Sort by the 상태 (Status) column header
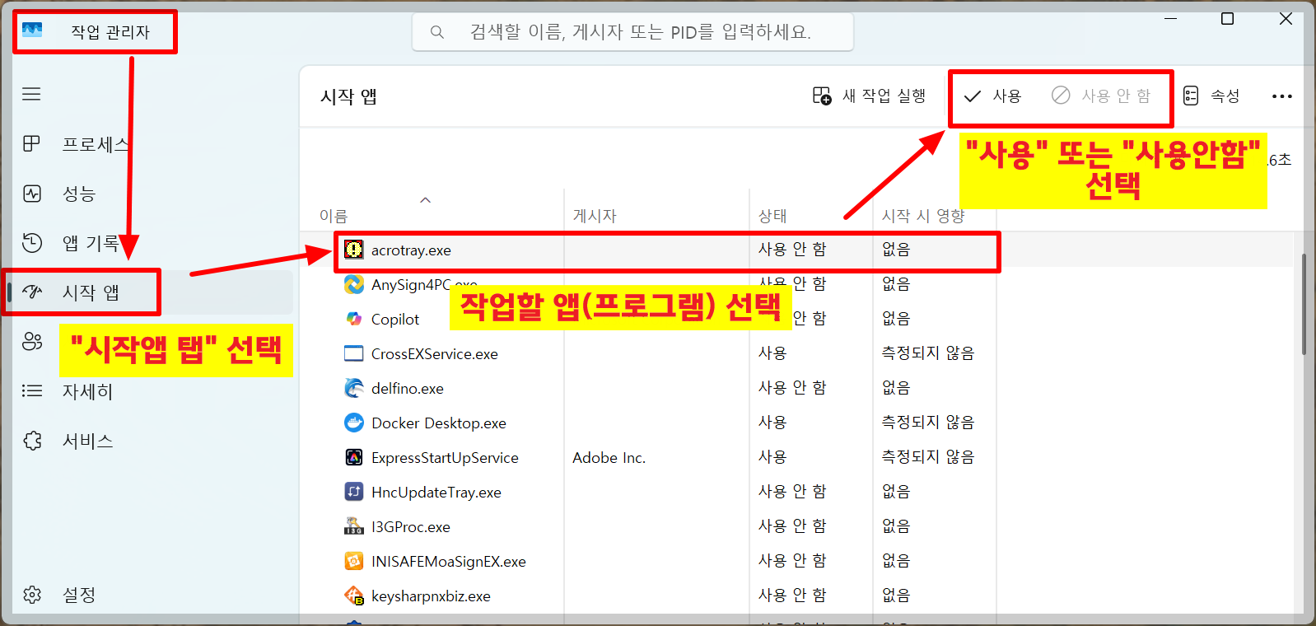Screen dimensions: 1316x626 pyautogui.click(x=772, y=216)
